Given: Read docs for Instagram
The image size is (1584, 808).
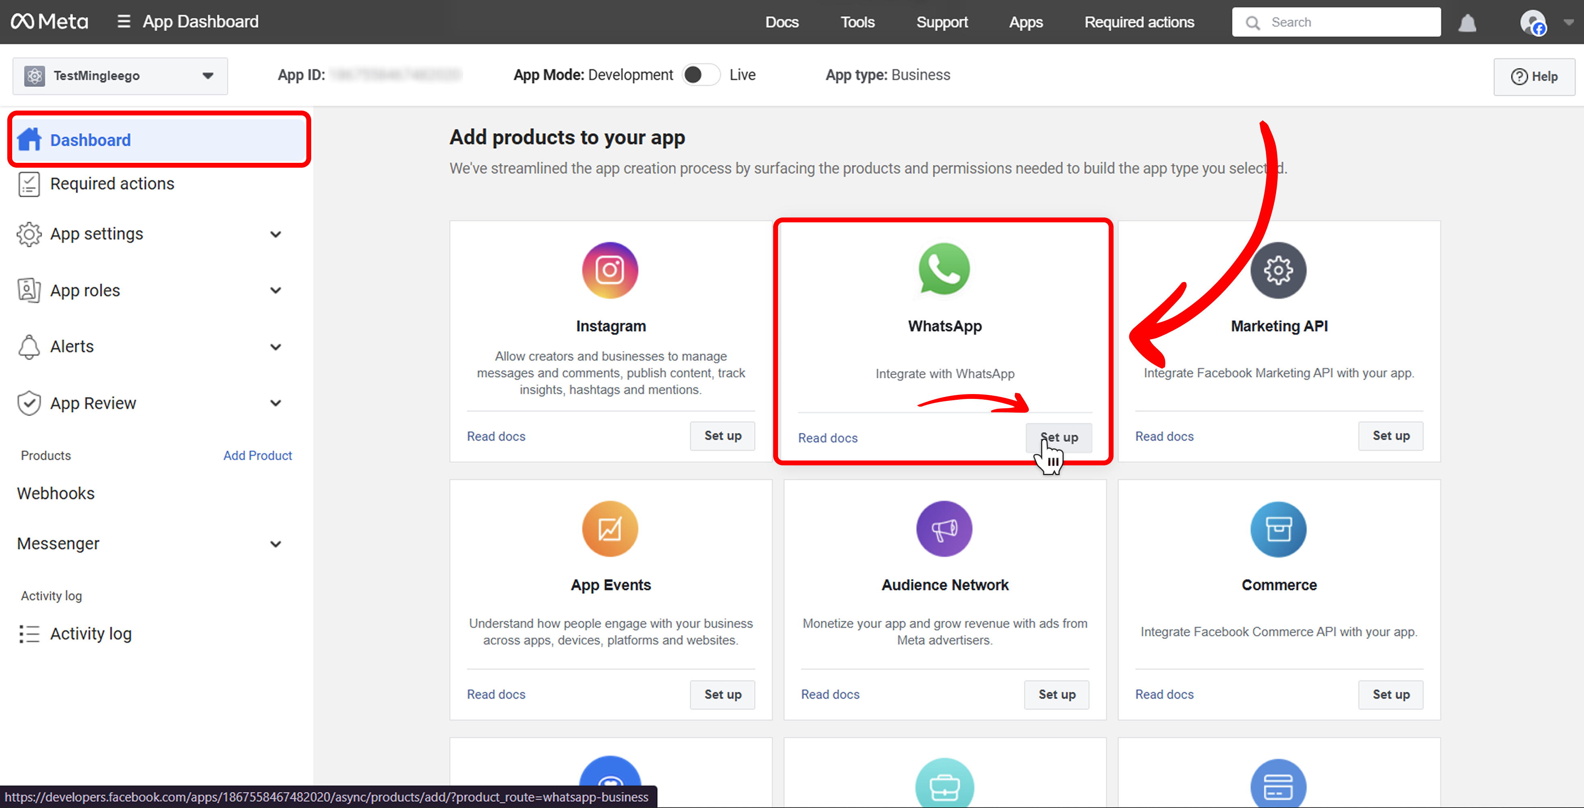Looking at the screenshot, I should pos(496,436).
